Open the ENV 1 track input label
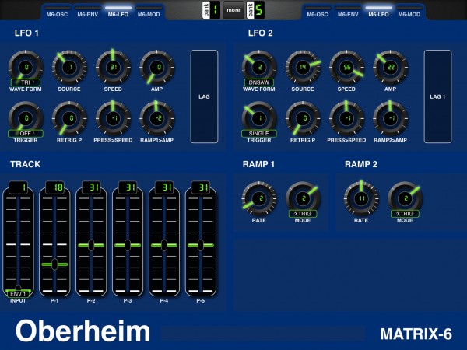This screenshot has width=467, height=350. (18, 294)
